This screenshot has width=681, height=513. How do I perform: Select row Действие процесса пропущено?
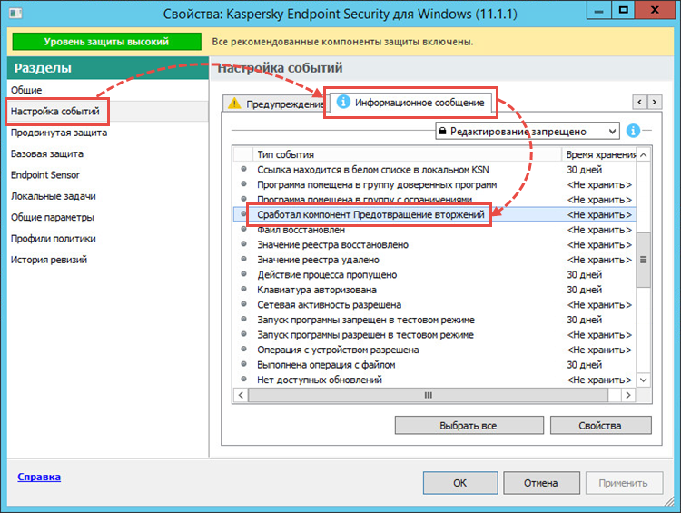[x=434, y=274]
